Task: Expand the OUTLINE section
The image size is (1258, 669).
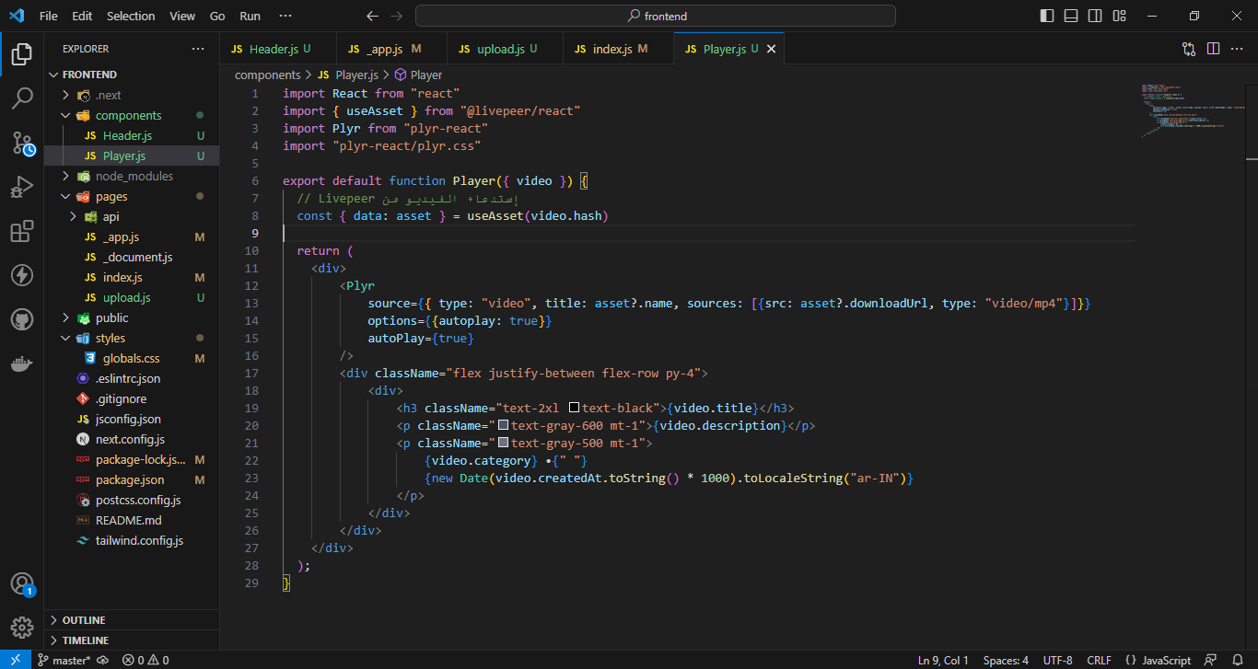Action: click(84, 620)
